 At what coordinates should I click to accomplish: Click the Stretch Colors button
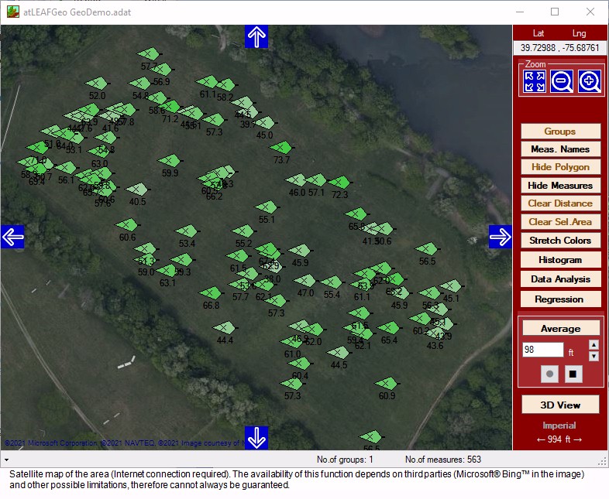point(560,241)
